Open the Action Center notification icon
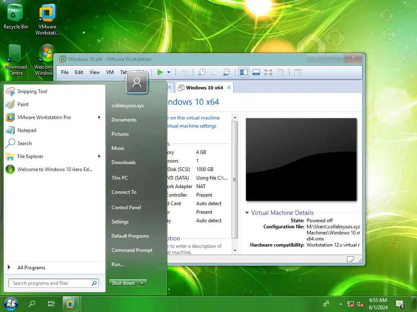The height and width of the screenshot is (312, 417). (400, 304)
